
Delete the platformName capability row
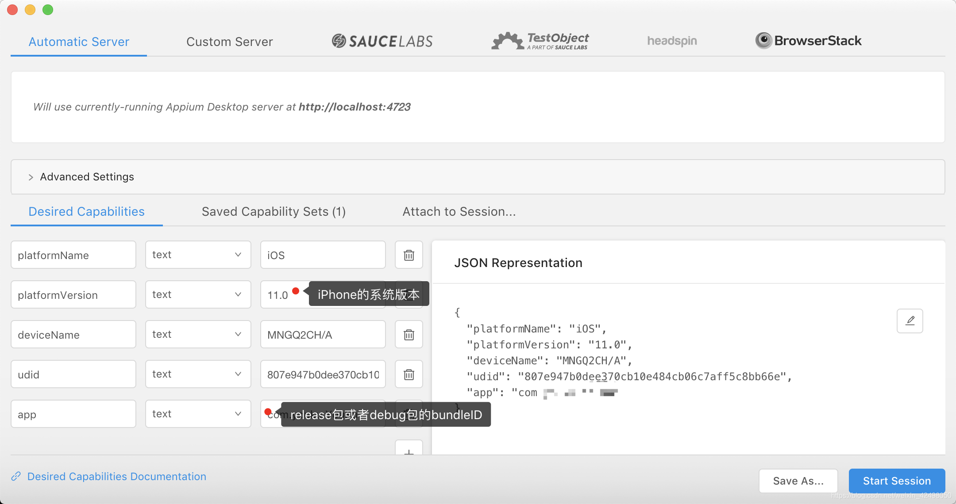409,255
